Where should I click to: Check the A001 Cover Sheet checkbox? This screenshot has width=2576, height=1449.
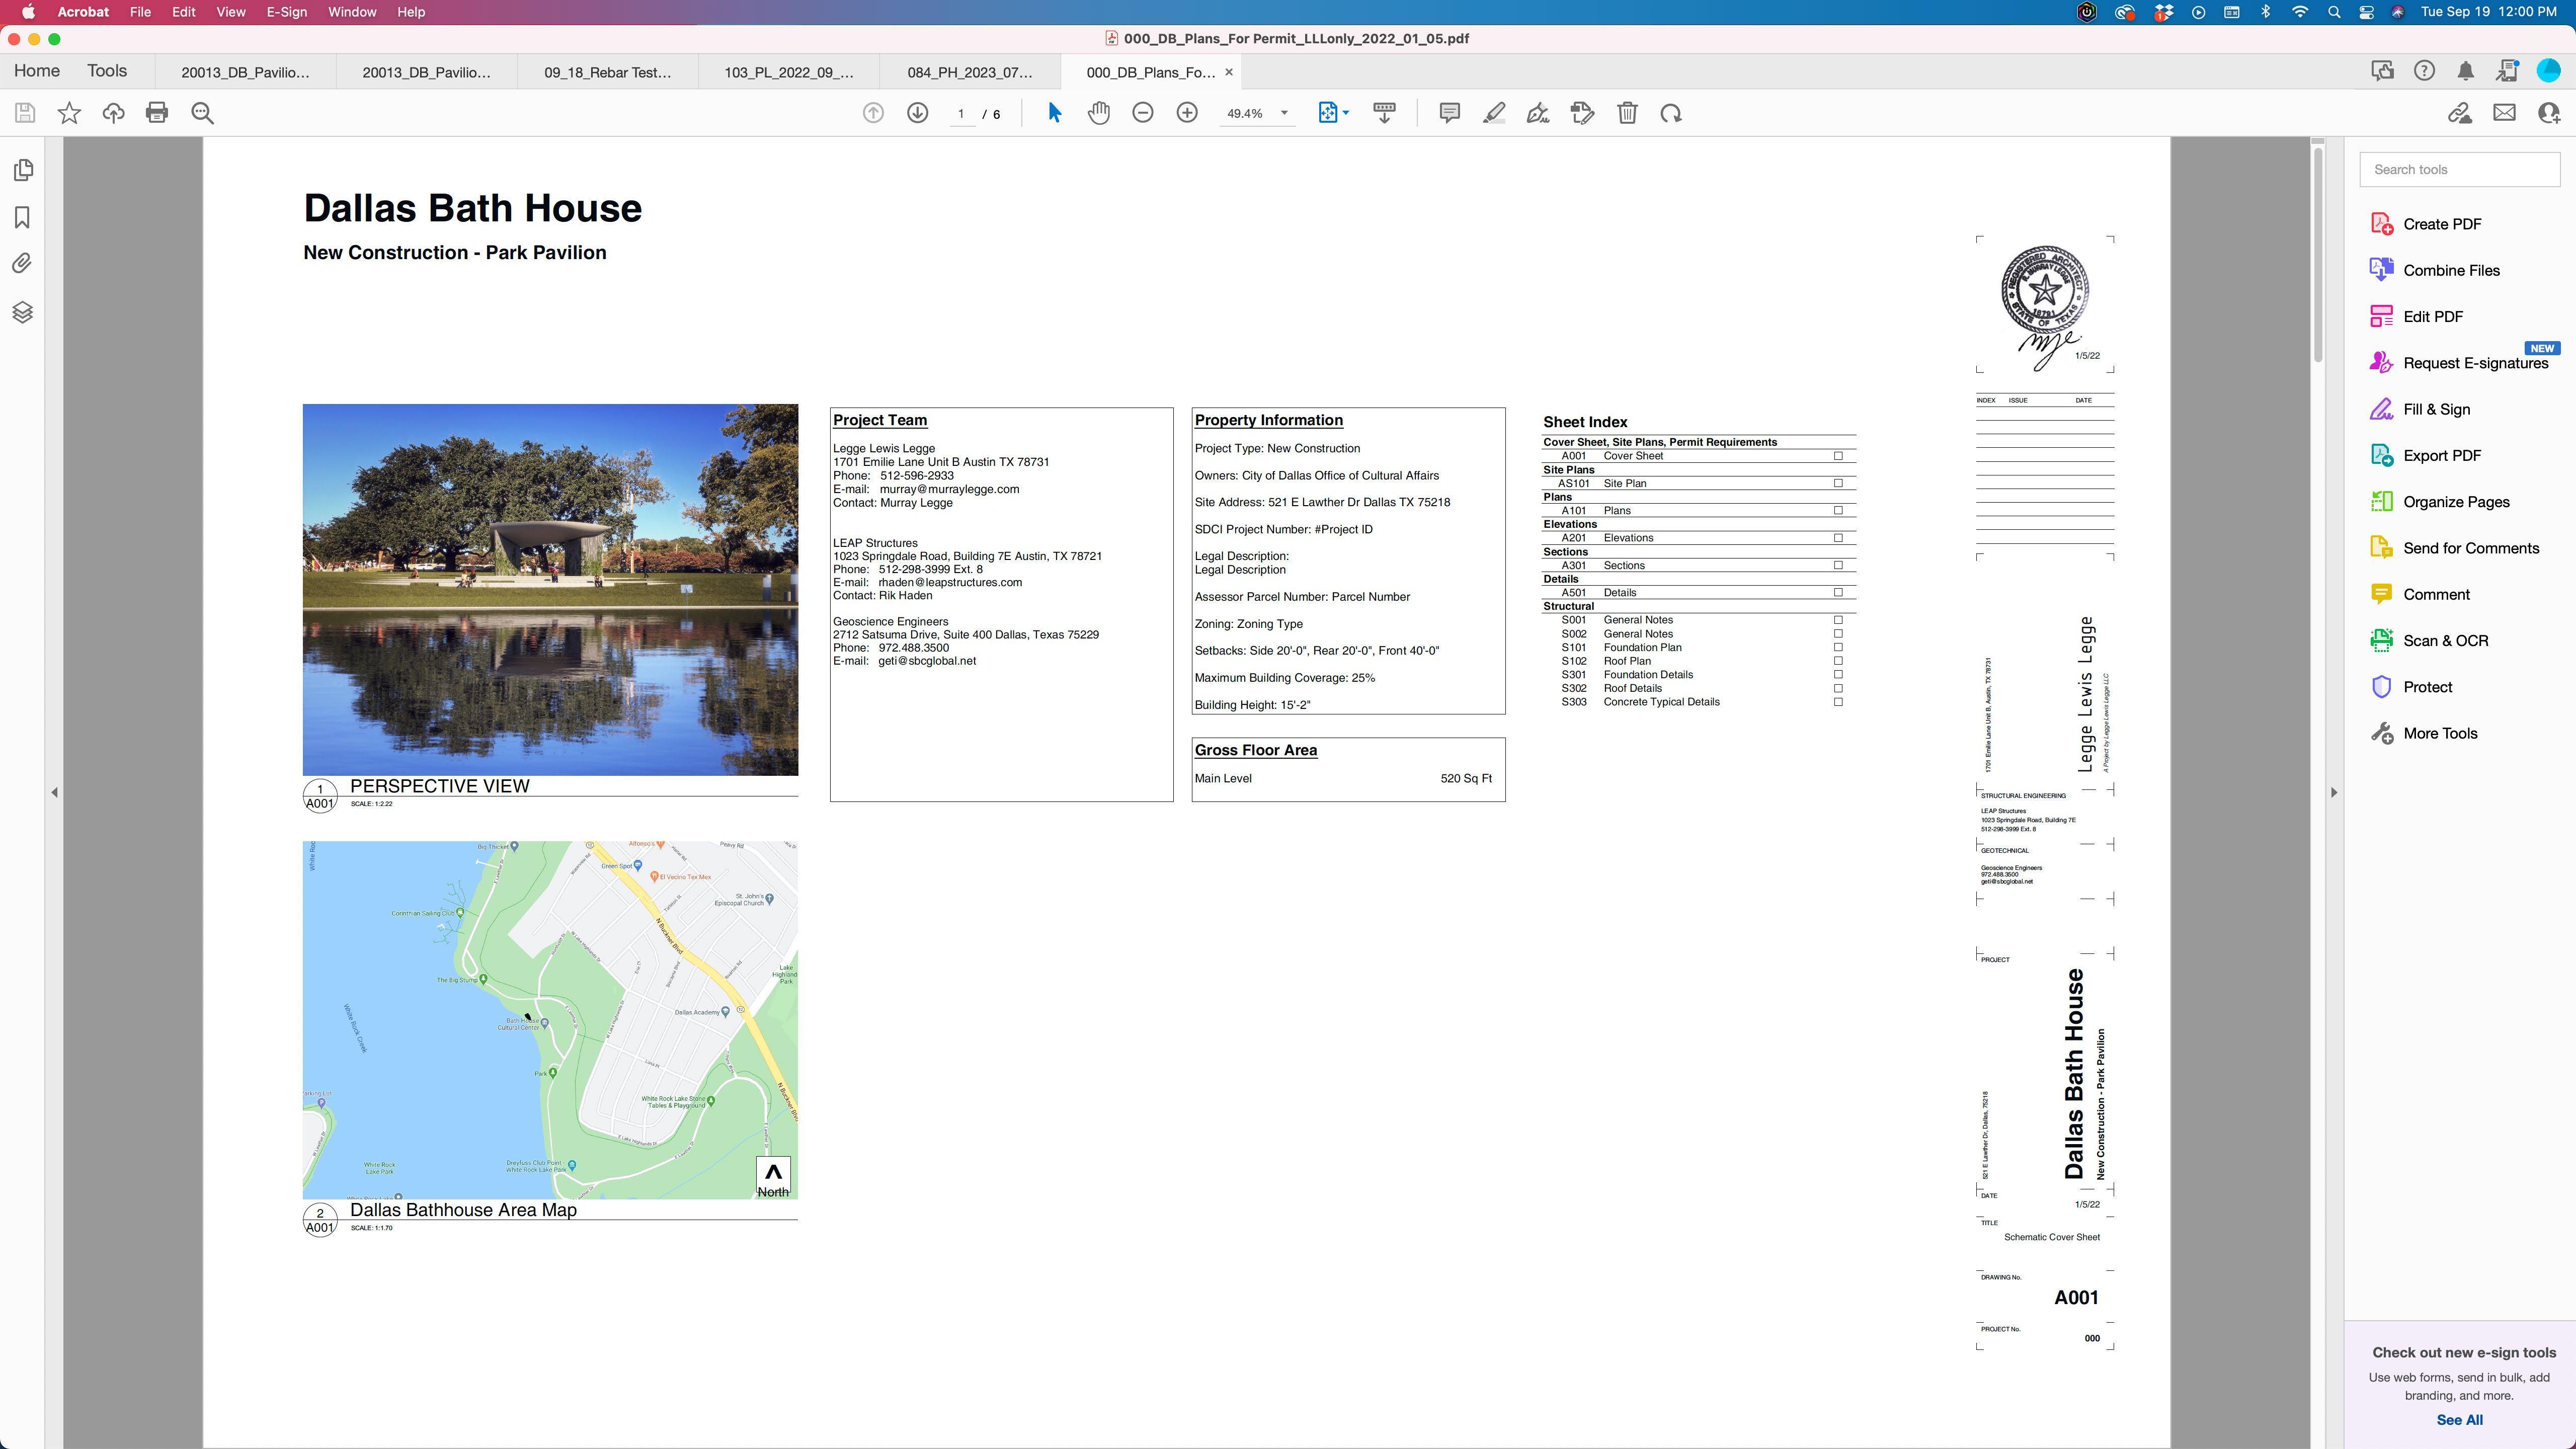coord(1838,456)
